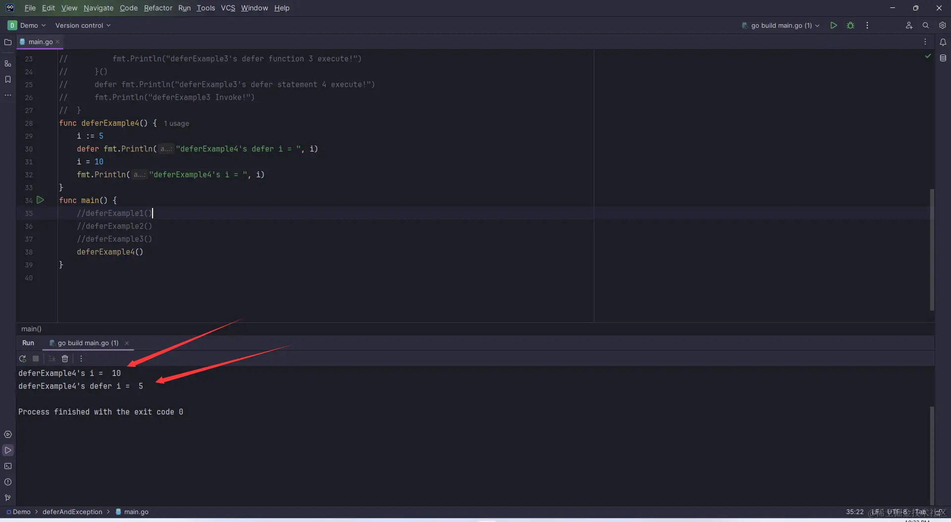The height and width of the screenshot is (522, 951).
Task: Open the Window menu
Action: click(254, 8)
